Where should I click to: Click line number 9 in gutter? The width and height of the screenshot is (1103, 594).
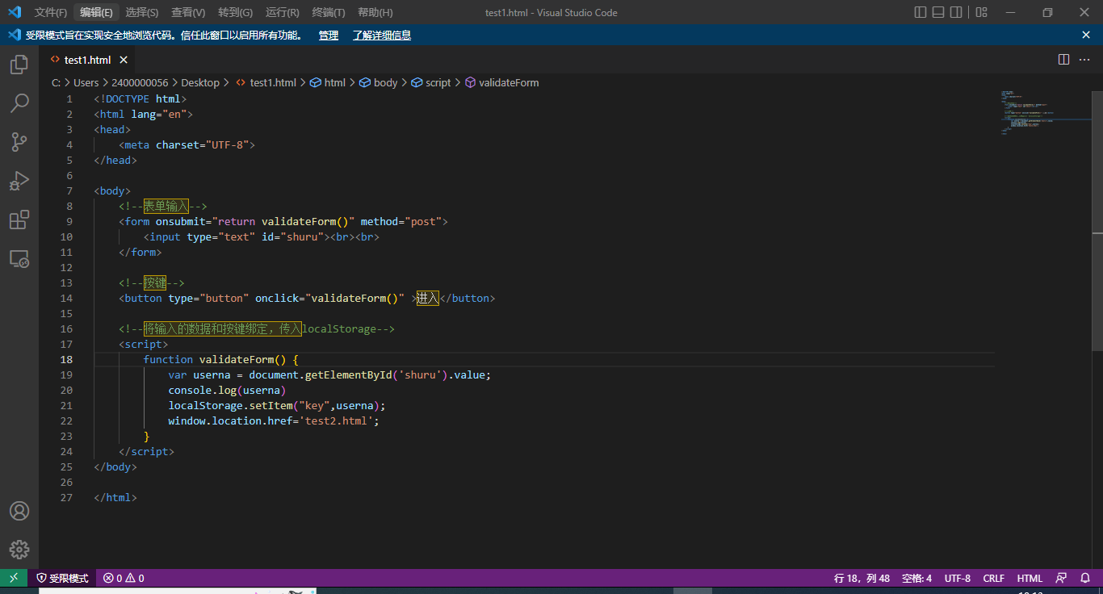tap(69, 221)
